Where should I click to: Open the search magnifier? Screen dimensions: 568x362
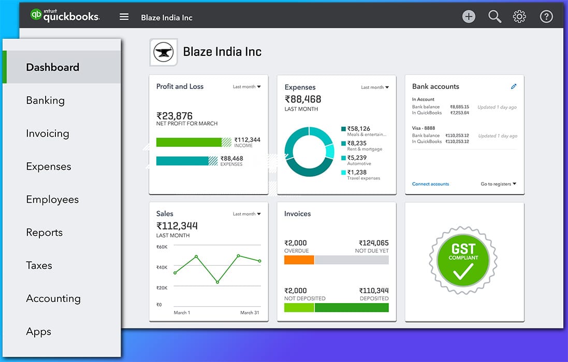coord(494,16)
